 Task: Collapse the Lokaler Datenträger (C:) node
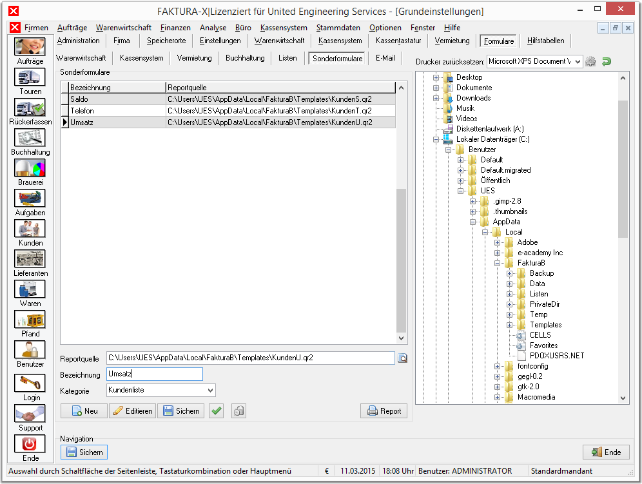coord(436,140)
